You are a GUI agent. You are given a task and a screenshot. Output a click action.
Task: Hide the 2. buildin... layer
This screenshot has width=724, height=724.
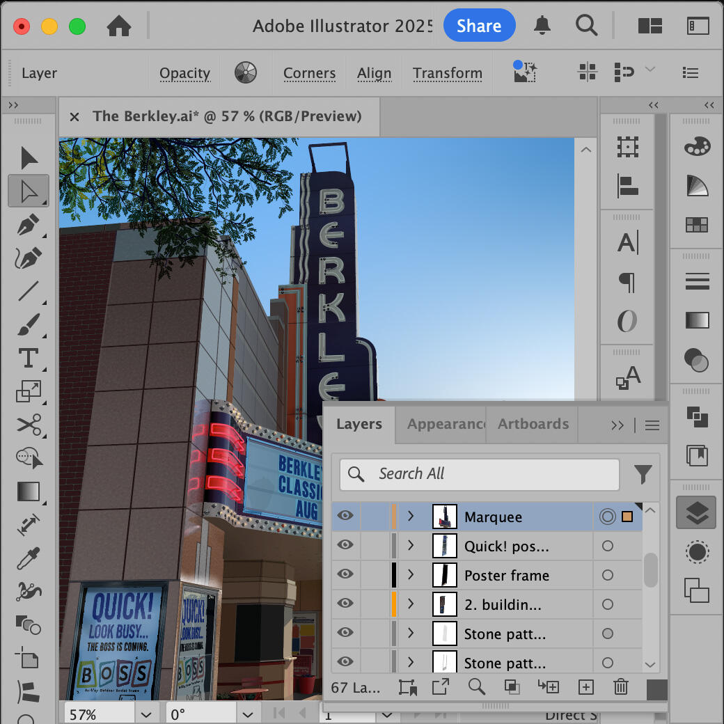coord(345,604)
